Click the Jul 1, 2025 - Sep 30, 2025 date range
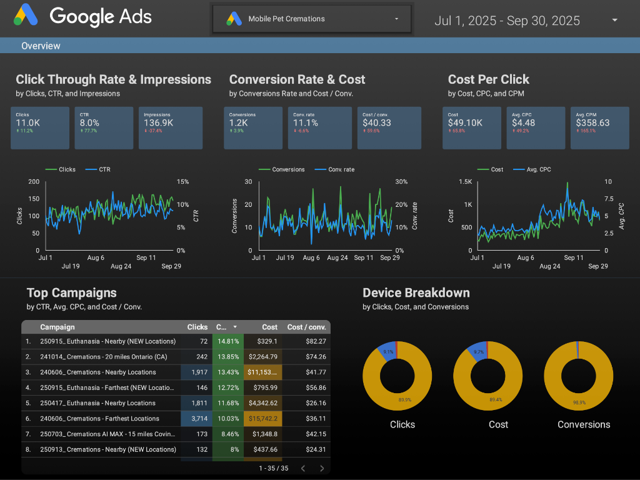Image resolution: width=640 pixels, height=480 pixels. pos(507,21)
